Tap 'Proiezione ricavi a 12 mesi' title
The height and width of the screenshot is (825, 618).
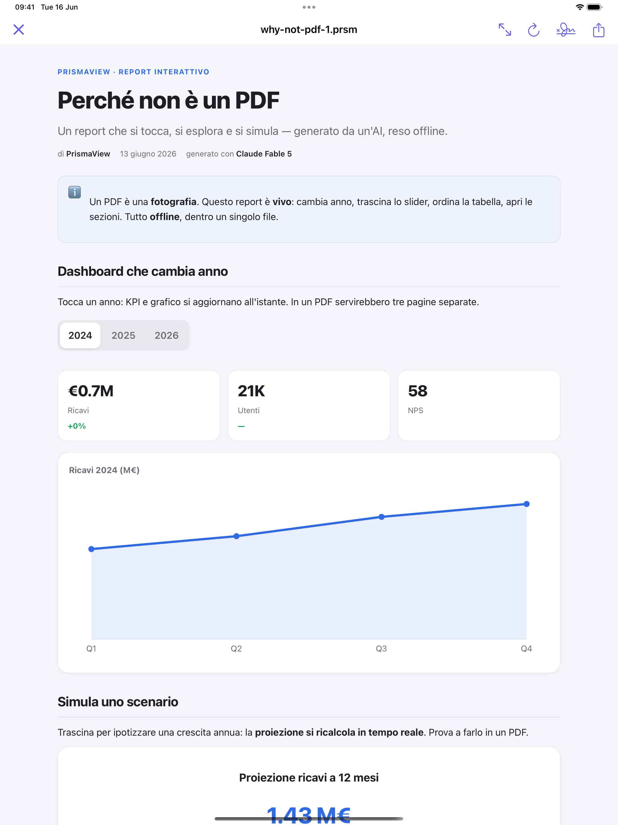(x=309, y=778)
